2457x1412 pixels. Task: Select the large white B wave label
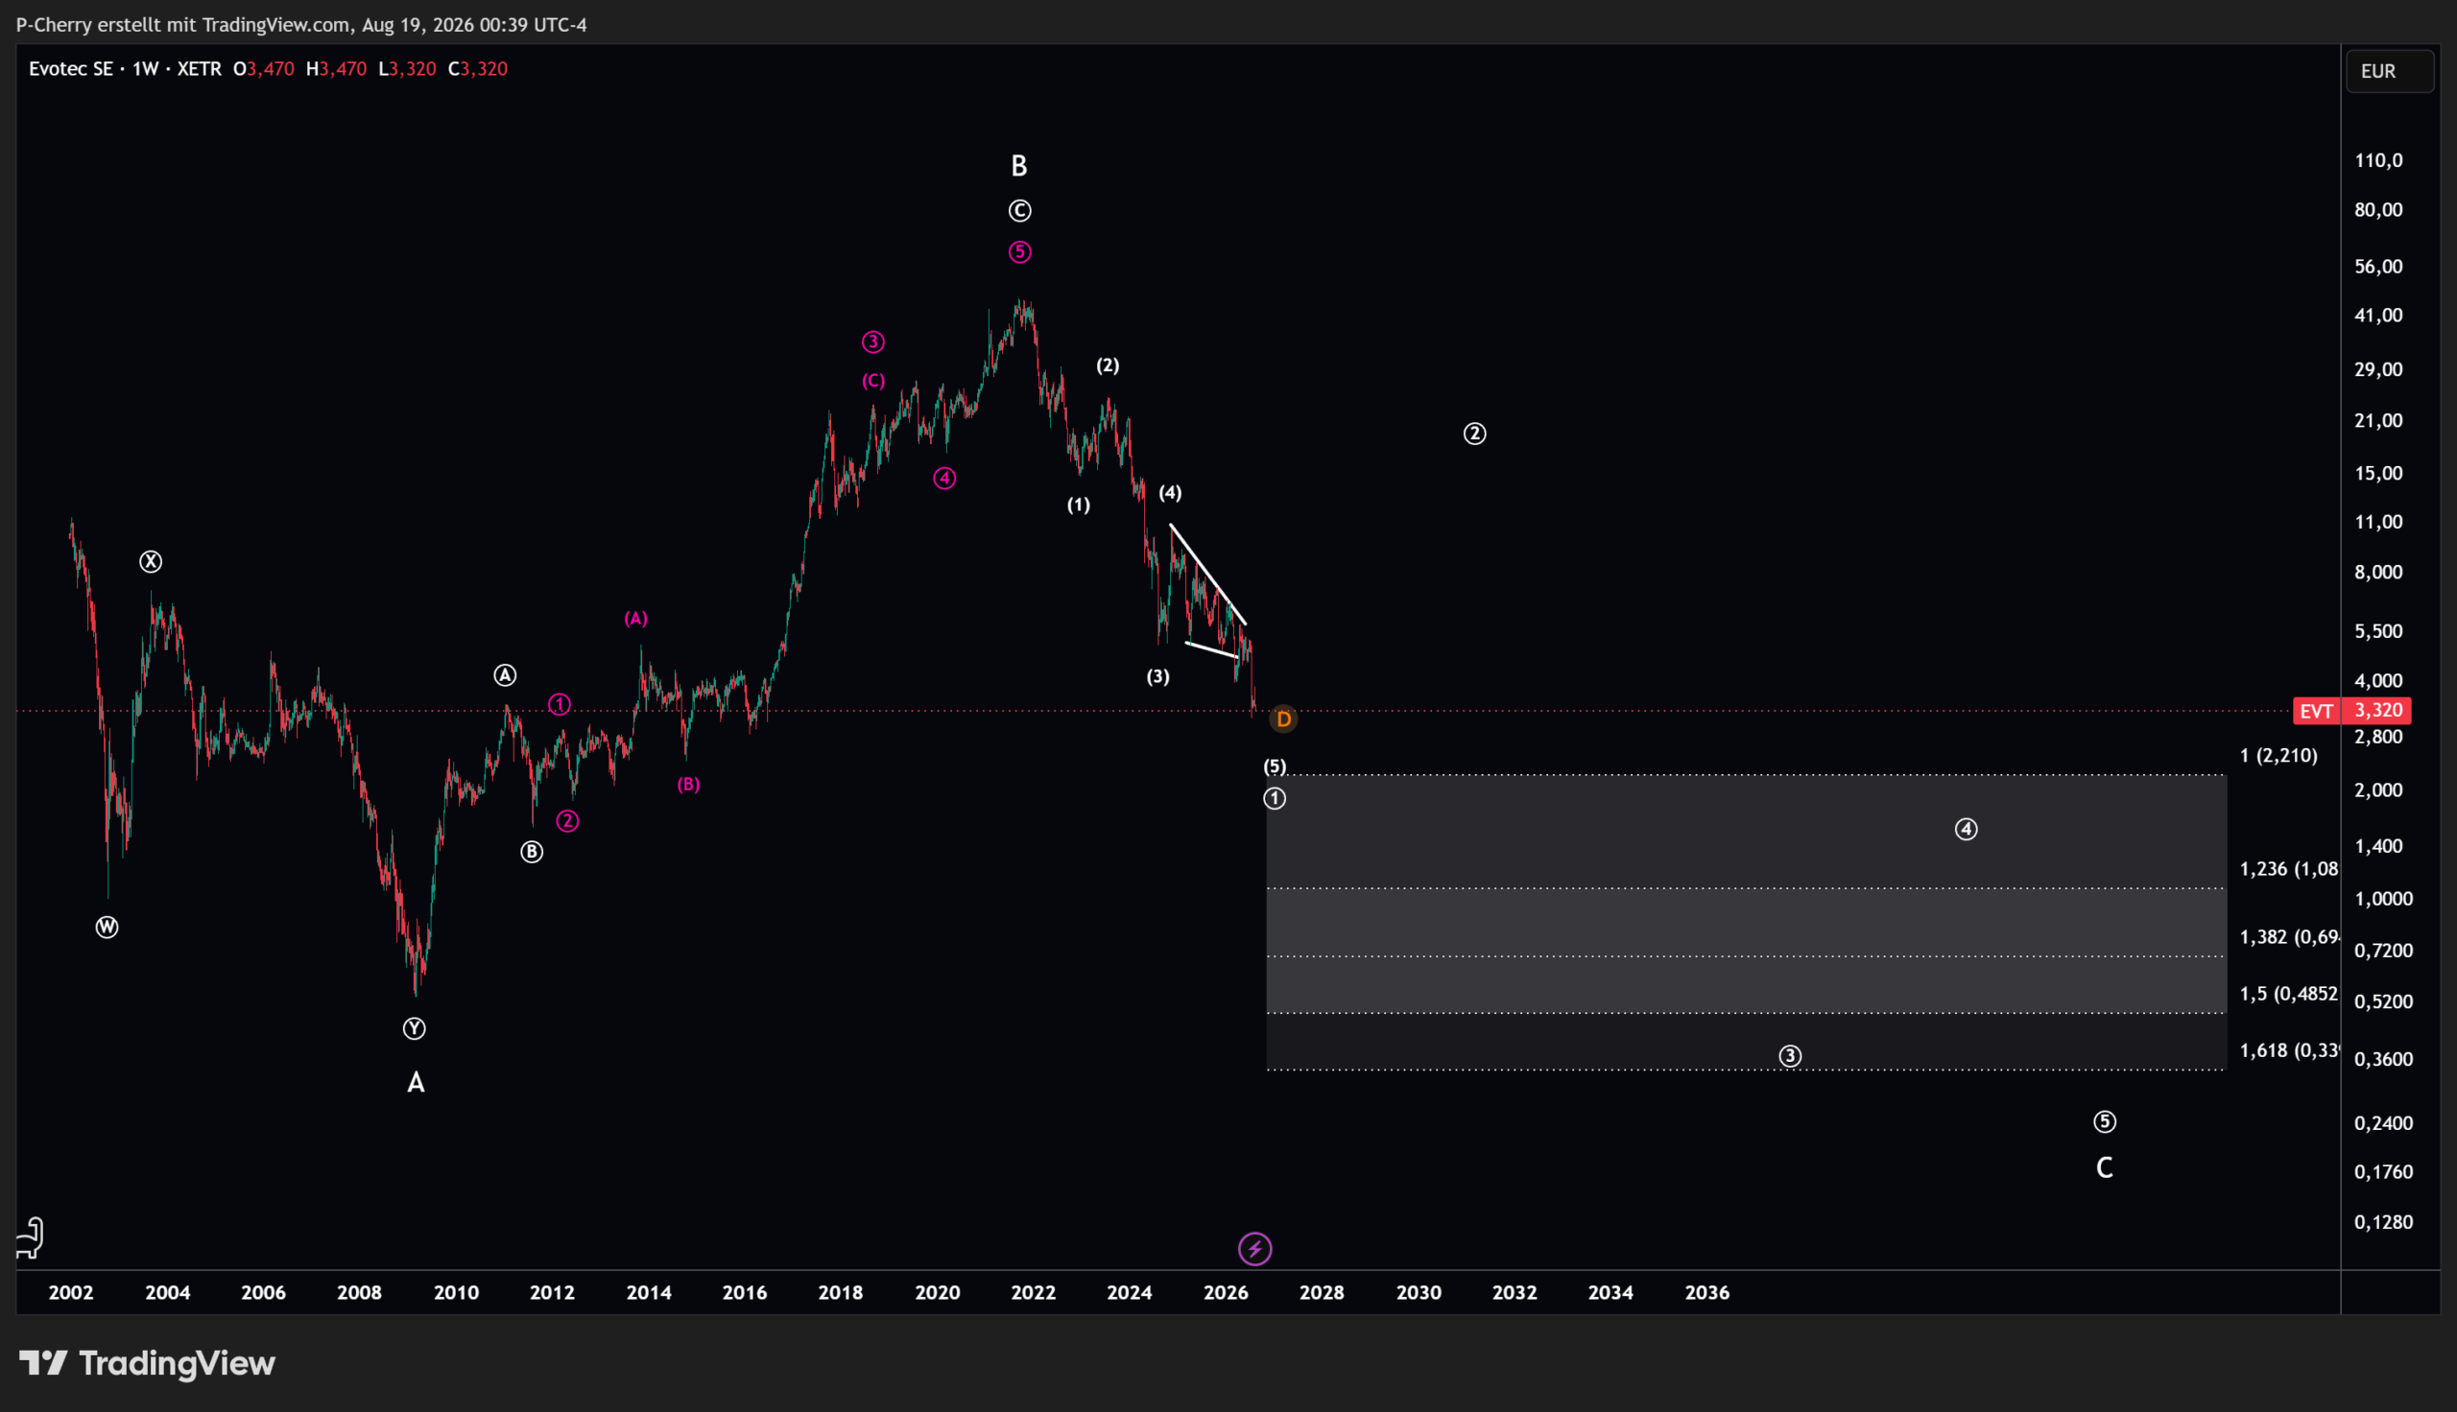[x=1018, y=166]
